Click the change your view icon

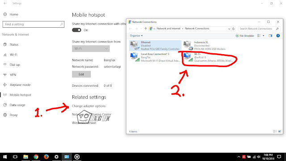click(259, 36)
